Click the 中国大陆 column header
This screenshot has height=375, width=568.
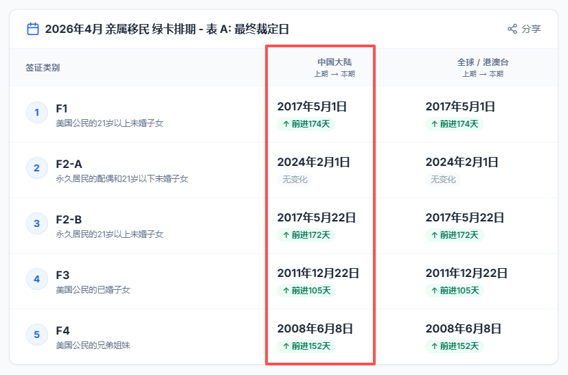tap(334, 62)
